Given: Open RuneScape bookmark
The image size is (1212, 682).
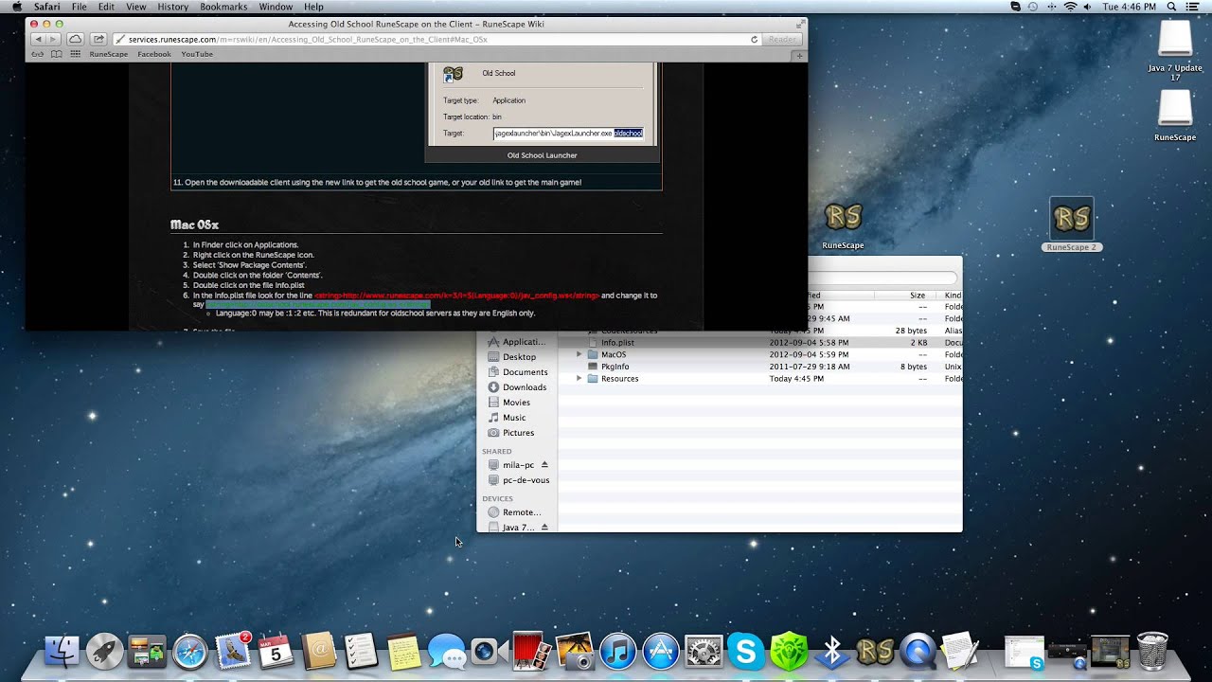Looking at the screenshot, I should pyautogui.click(x=109, y=54).
